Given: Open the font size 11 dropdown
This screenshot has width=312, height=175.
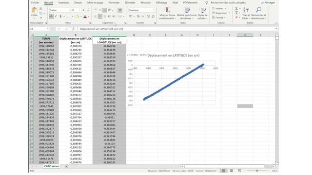Looking at the screenshot, I should [79, 10].
